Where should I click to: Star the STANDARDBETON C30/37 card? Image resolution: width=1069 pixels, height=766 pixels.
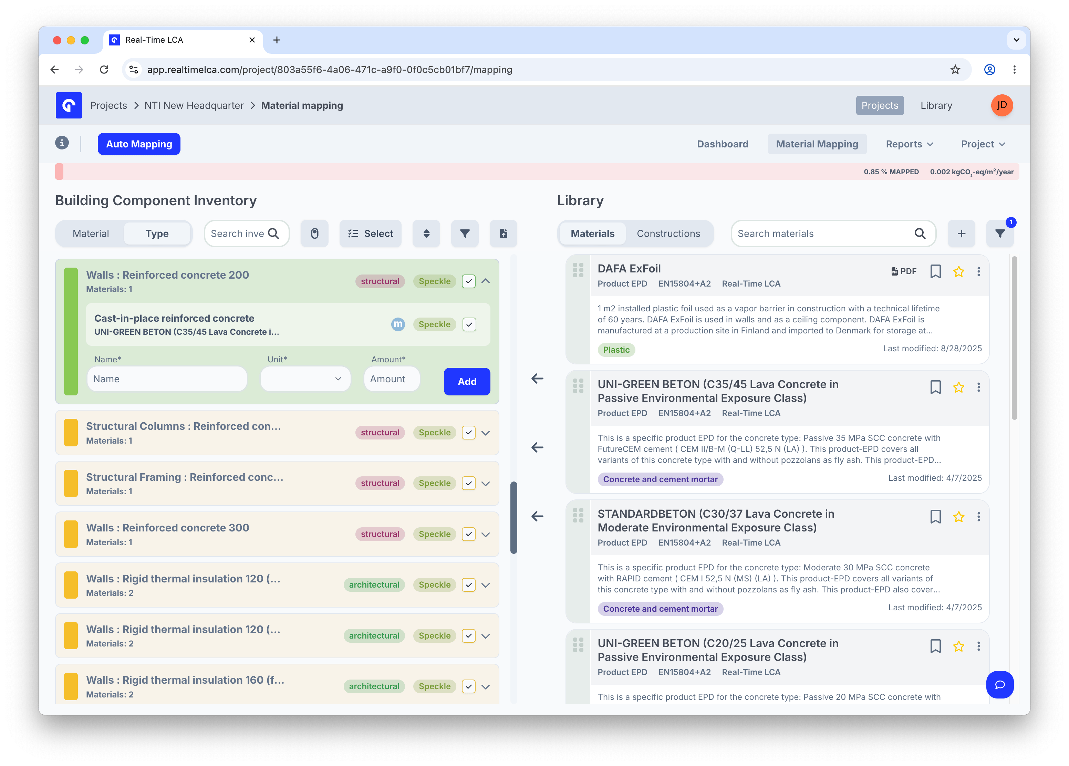(959, 517)
